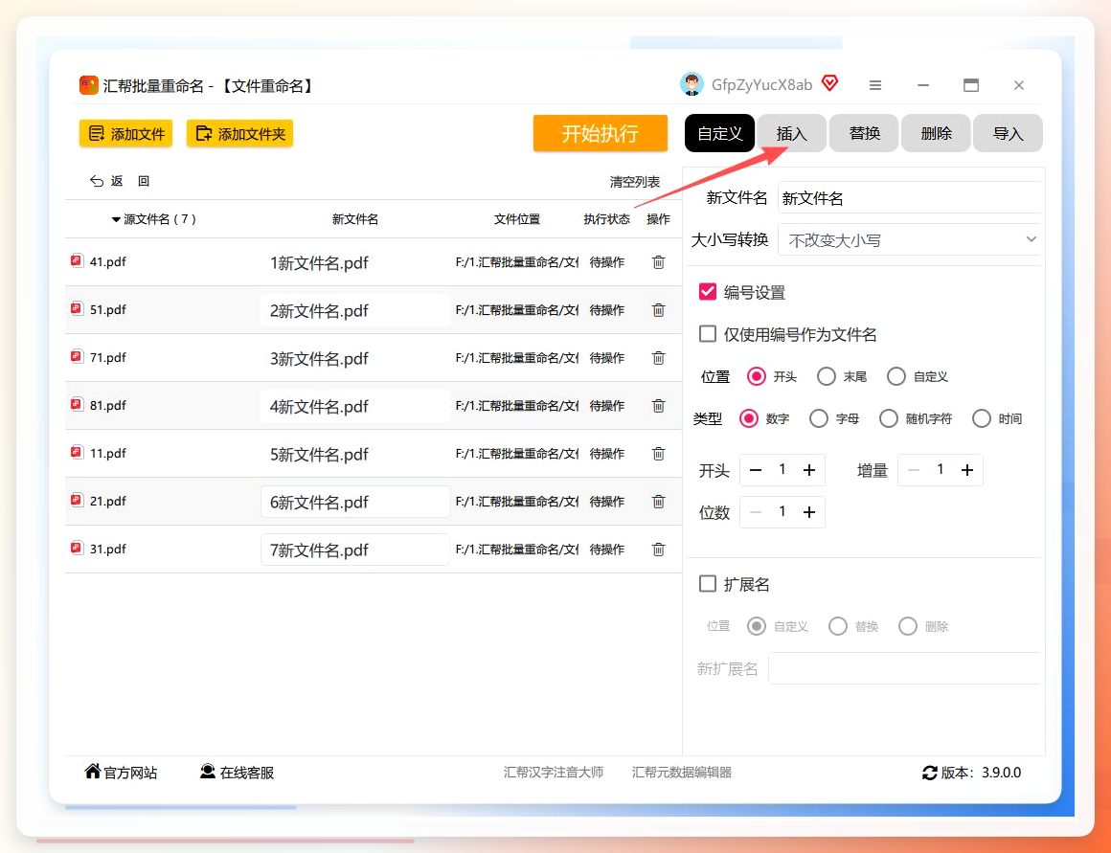
Task: Click the red VIP diamond badge
Action: [x=829, y=83]
